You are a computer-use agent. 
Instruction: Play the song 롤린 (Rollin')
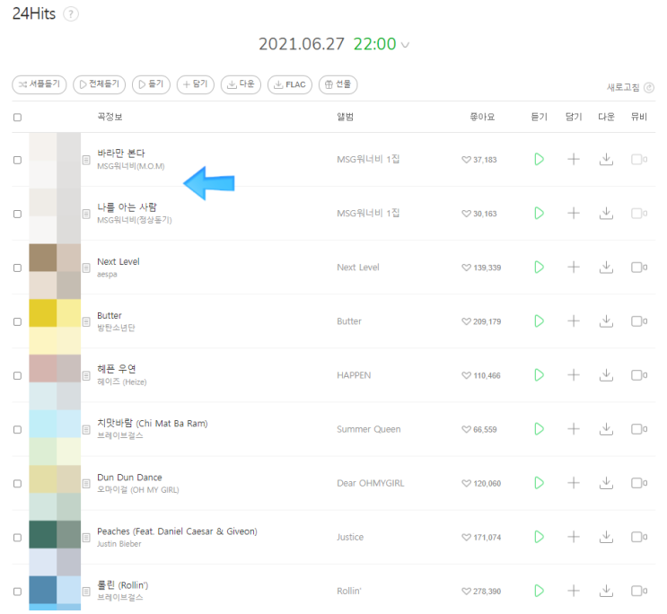coord(539,591)
